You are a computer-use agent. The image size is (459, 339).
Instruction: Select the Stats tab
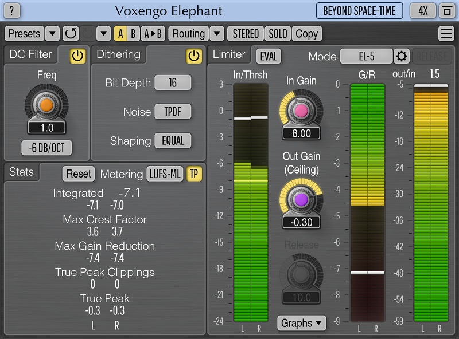click(x=21, y=172)
